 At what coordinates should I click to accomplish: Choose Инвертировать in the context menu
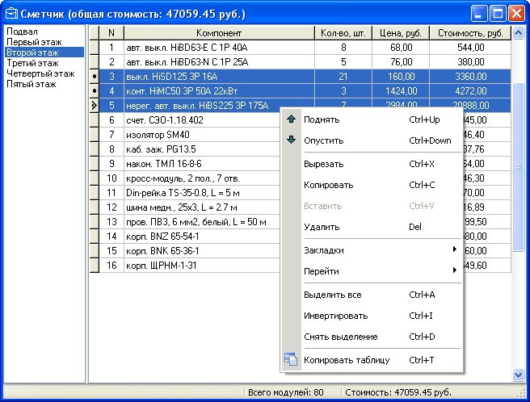pyautogui.click(x=372, y=316)
